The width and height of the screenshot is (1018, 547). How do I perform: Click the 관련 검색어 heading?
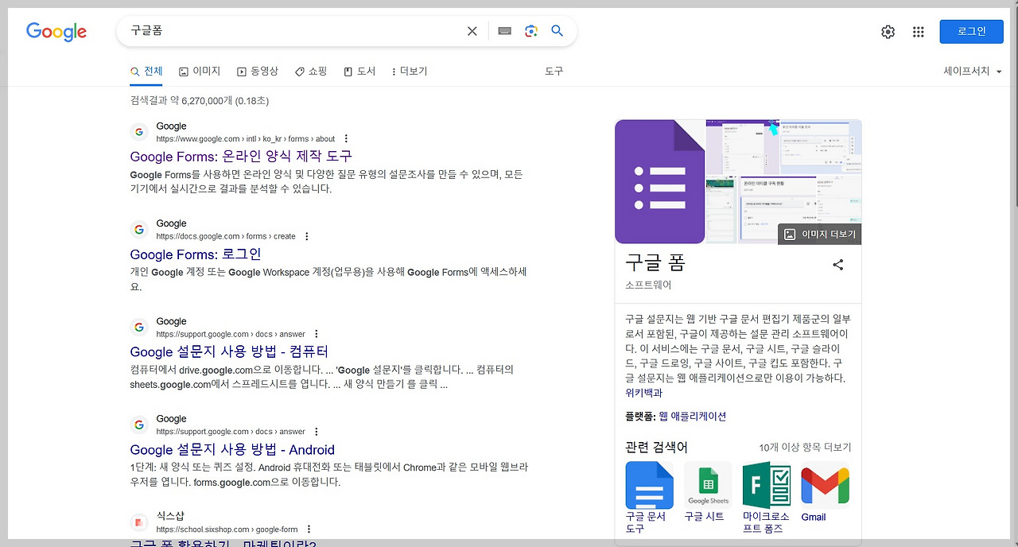(657, 447)
